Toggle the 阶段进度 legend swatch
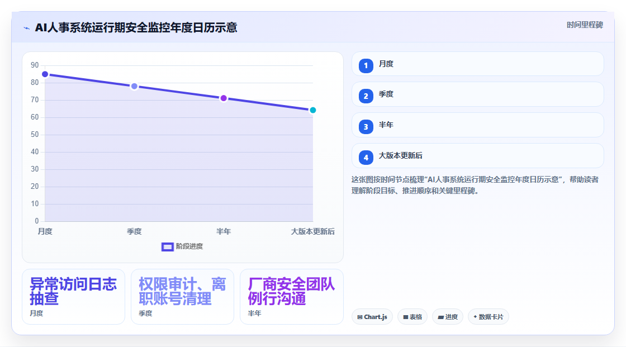626x347 pixels. [167, 247]
